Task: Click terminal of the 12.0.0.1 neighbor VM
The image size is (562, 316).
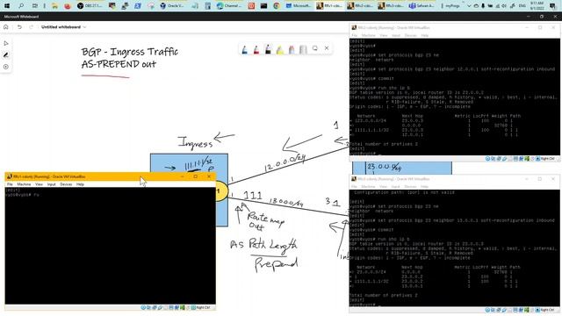Action: coord(455,97)
